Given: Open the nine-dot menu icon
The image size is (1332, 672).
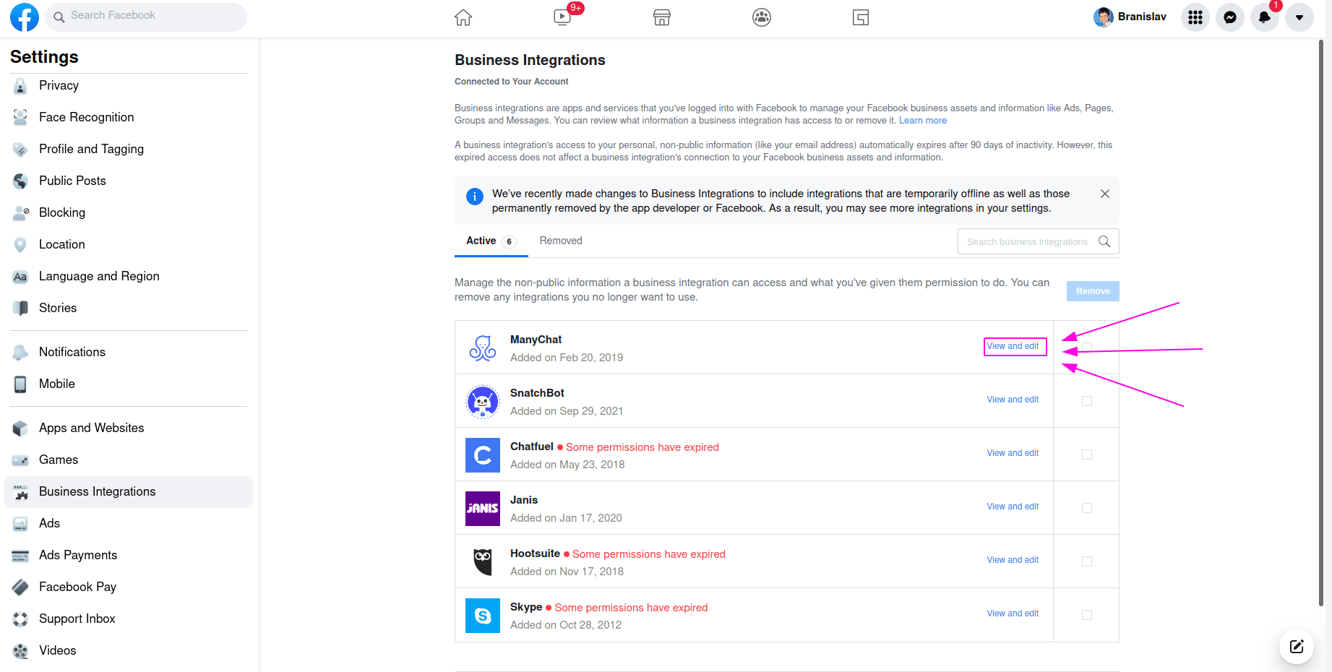Looking at the screenshot, I should 1195,17.
